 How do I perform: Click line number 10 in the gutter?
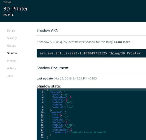(x=42, y=112)
